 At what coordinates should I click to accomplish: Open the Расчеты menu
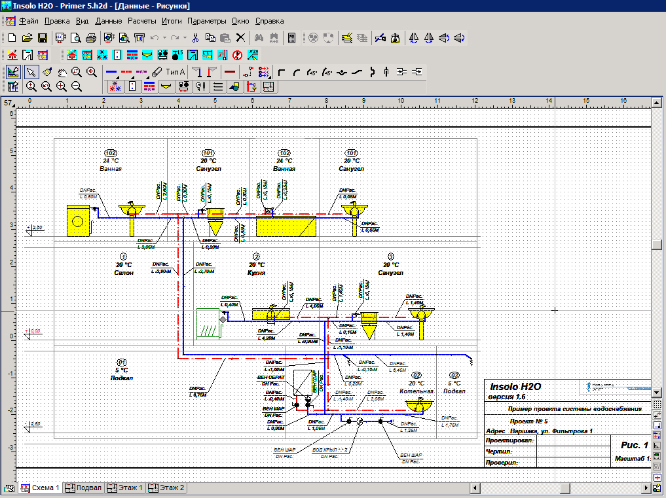click(142, 21)
